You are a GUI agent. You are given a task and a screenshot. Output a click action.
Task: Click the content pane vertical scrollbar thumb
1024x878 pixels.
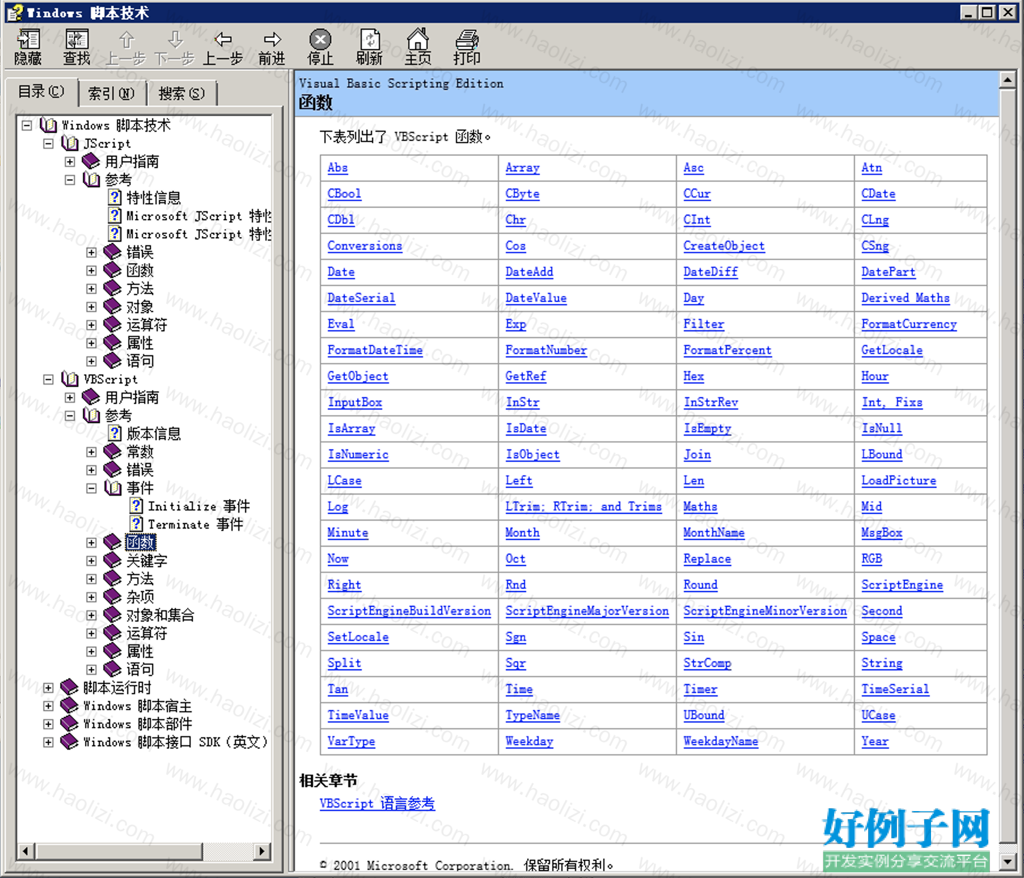point(1007,465)
